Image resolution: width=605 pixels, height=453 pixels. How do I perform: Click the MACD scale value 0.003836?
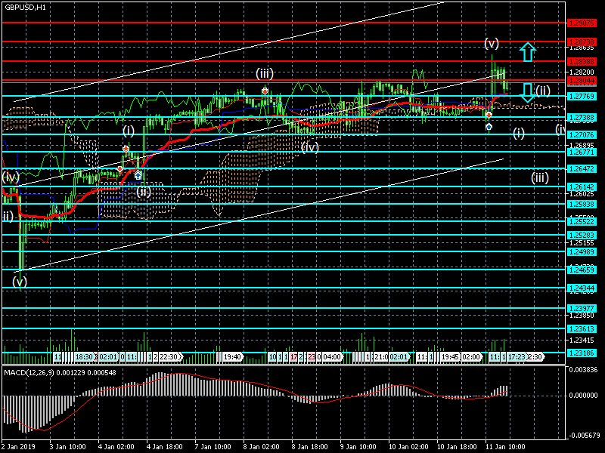[x=583, y=370]
